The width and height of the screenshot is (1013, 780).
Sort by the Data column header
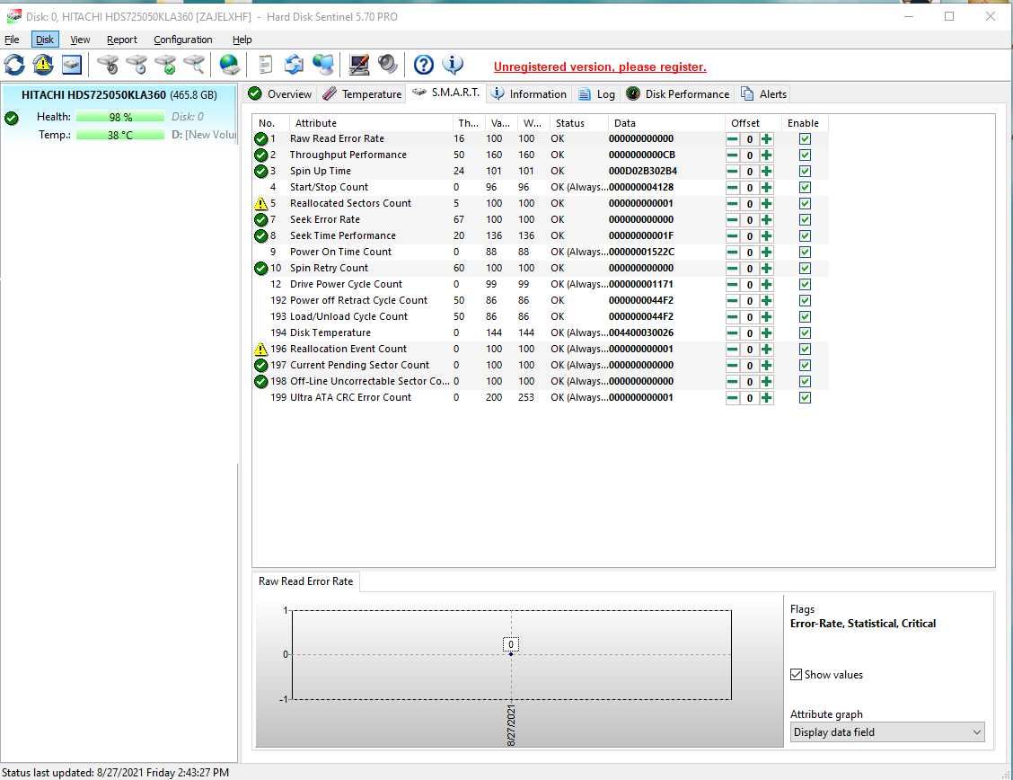pos(666,123)
